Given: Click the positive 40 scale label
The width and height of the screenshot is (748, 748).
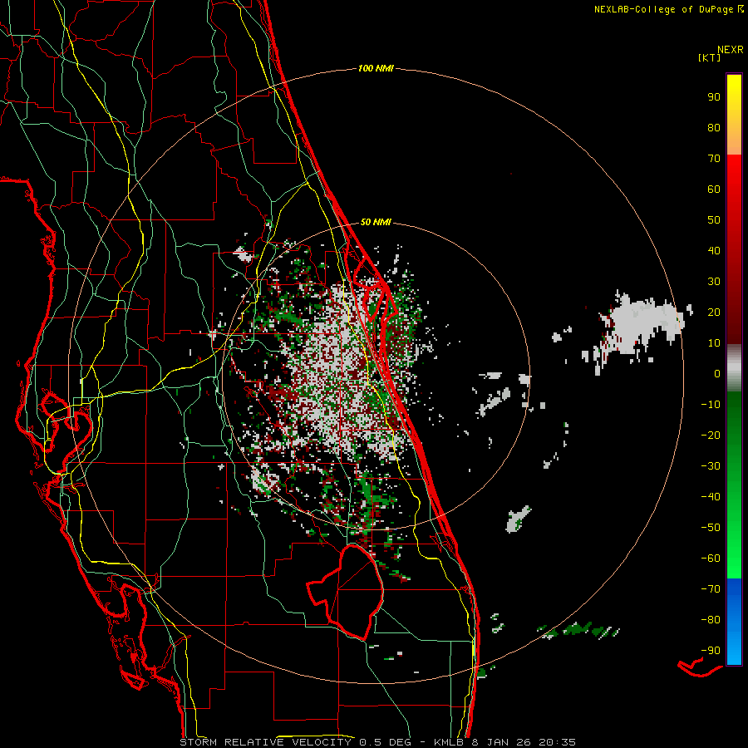Looking at the screenshot, I should (714, 250).
